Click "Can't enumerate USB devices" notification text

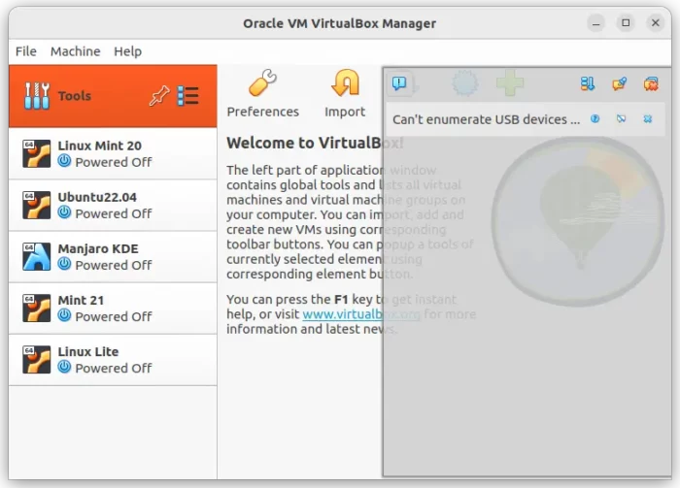[486, 119]
